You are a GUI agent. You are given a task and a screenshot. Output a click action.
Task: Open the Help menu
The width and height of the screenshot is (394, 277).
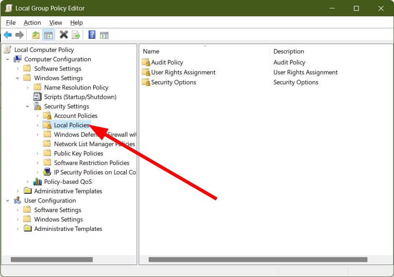pos(76,23)
